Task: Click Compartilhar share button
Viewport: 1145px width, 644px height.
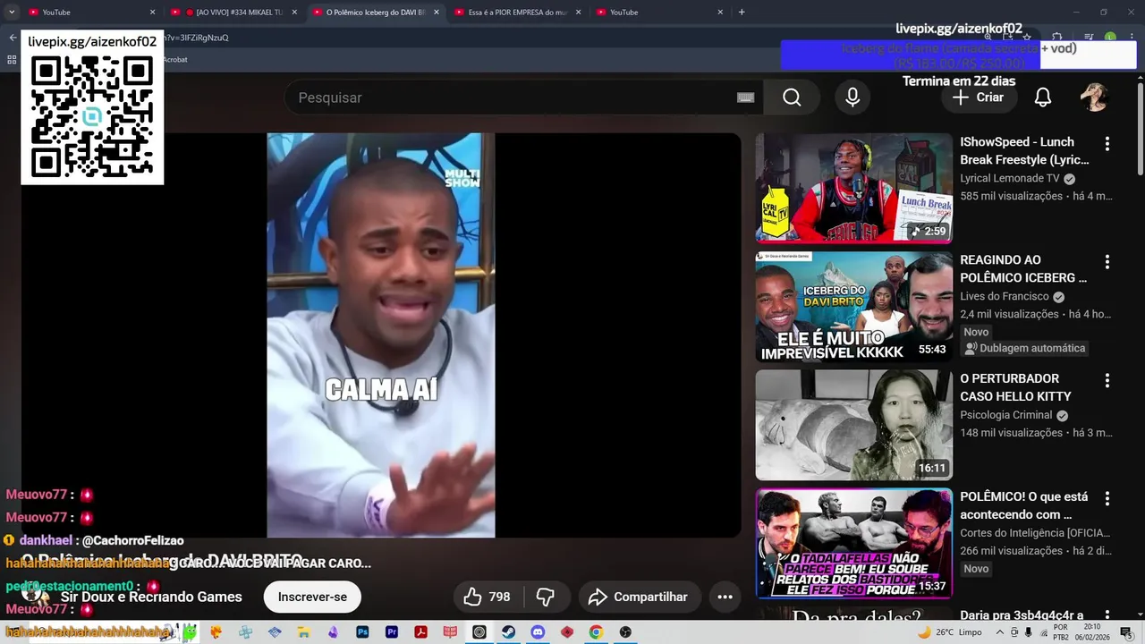Action: click(639, 597)
